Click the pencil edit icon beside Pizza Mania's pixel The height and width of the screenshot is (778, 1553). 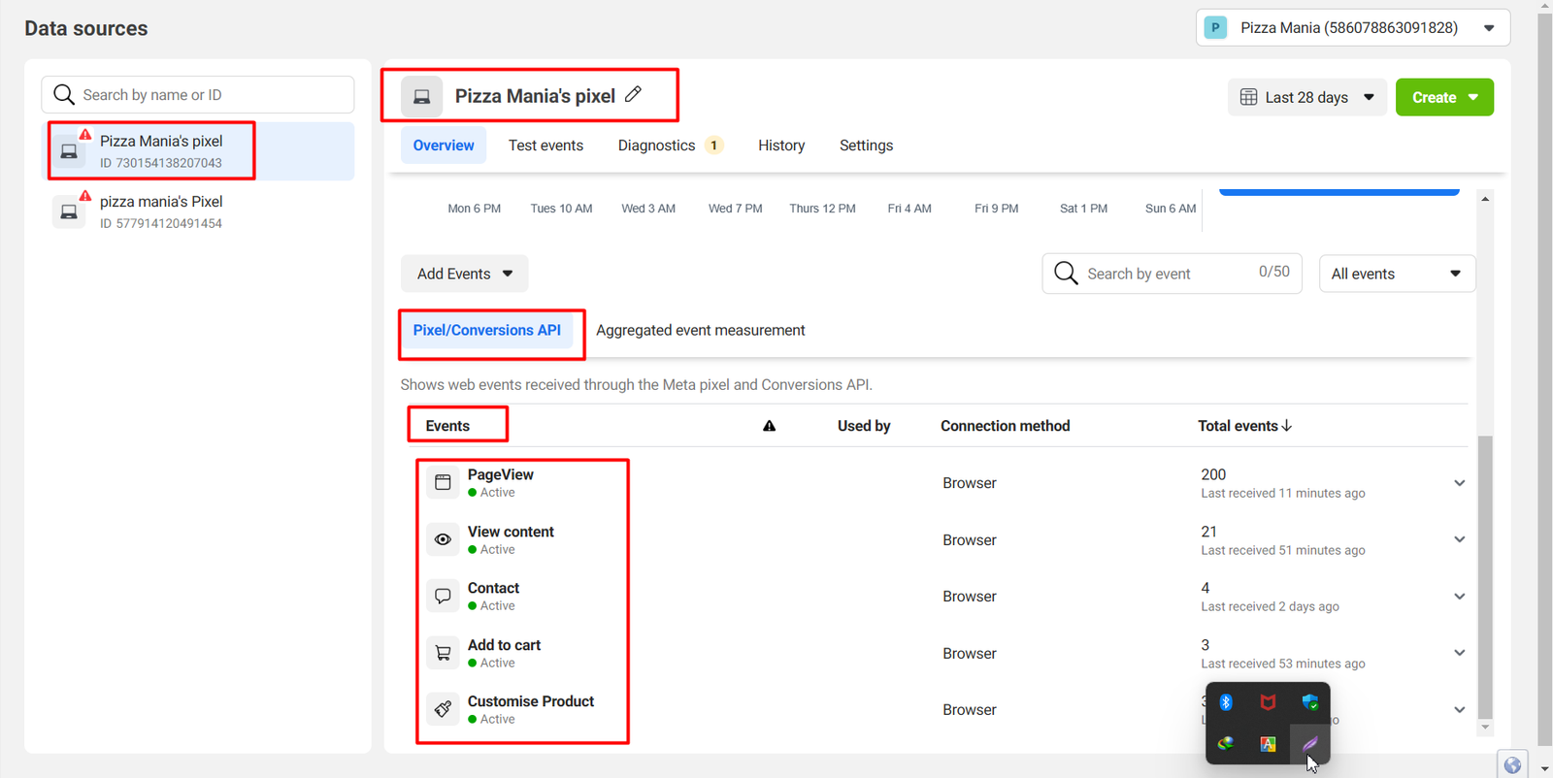click(633, 94)
